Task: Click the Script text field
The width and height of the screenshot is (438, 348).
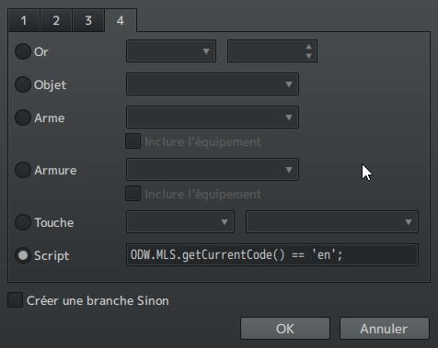Action: [x=272, y=254]
